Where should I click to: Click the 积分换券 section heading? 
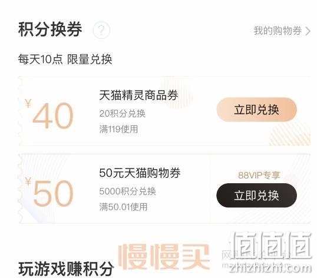click(x=50, y=29)
